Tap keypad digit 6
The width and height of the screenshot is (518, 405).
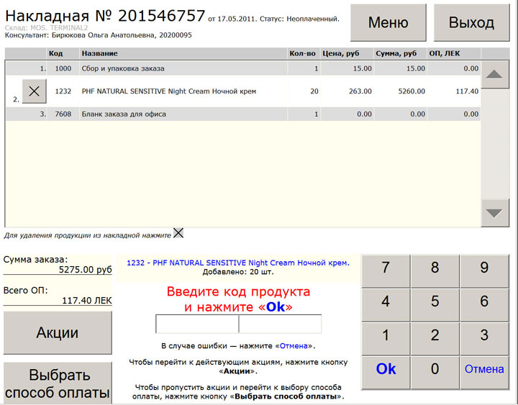click(x=484, y=305)
